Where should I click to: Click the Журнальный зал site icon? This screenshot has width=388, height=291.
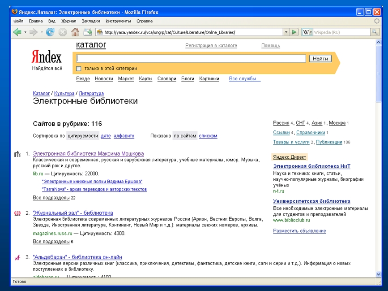click(x=17, y=213)
